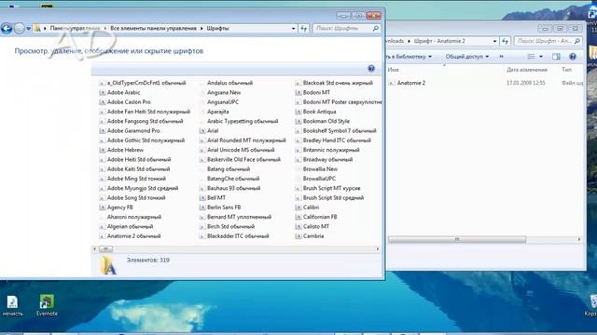Select Berlin Sans FB font icon

[x=202, y=208]
